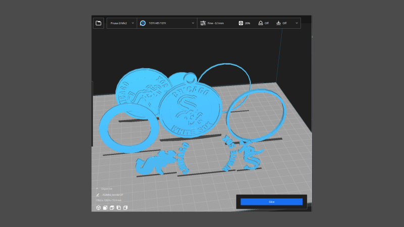404x227 pixels.
Task: Collapse the Object list section
Action: [x=97, y=188]
